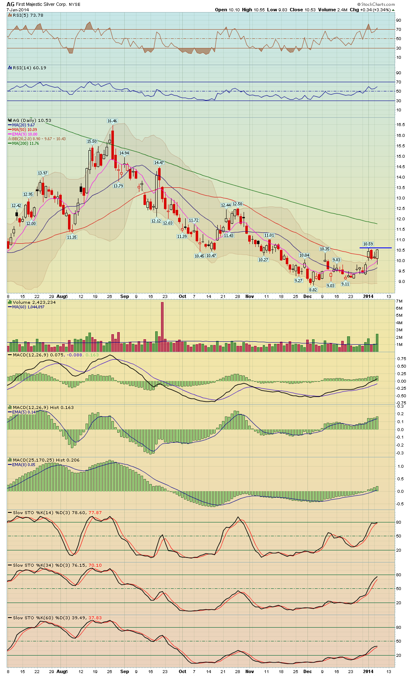Click the '11.72' price label
This screenshot has width=413, height=676.
[x=194, y=220]
